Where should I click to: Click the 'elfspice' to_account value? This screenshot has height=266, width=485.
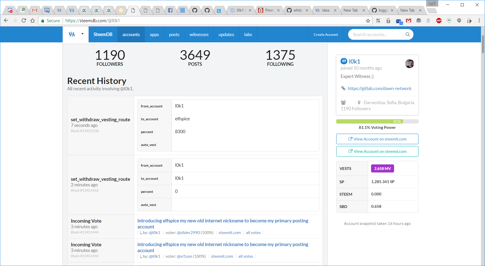pos(182,119)
